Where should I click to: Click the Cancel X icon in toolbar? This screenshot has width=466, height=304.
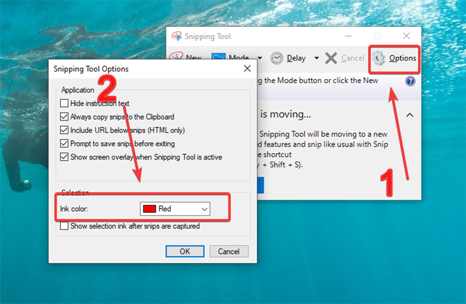click(331, 58)
